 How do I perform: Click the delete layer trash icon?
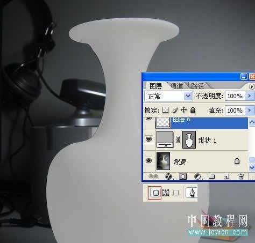pyautogui.click(x=241, y=176)
